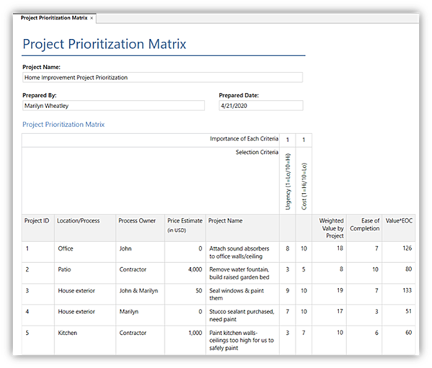The width and height of the screenshot is (432, 368).
Task: Select the 126 Value*EOC cell
Action: click(x=399, y=252)
